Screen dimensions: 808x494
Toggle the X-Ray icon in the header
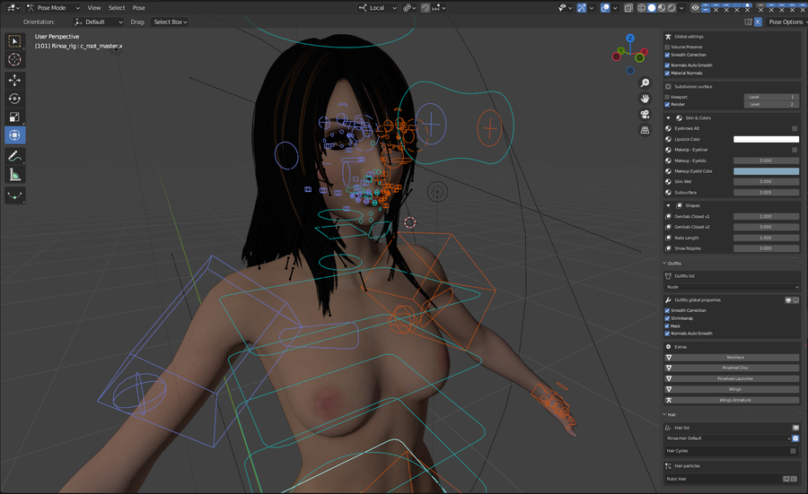click(628, 8)
